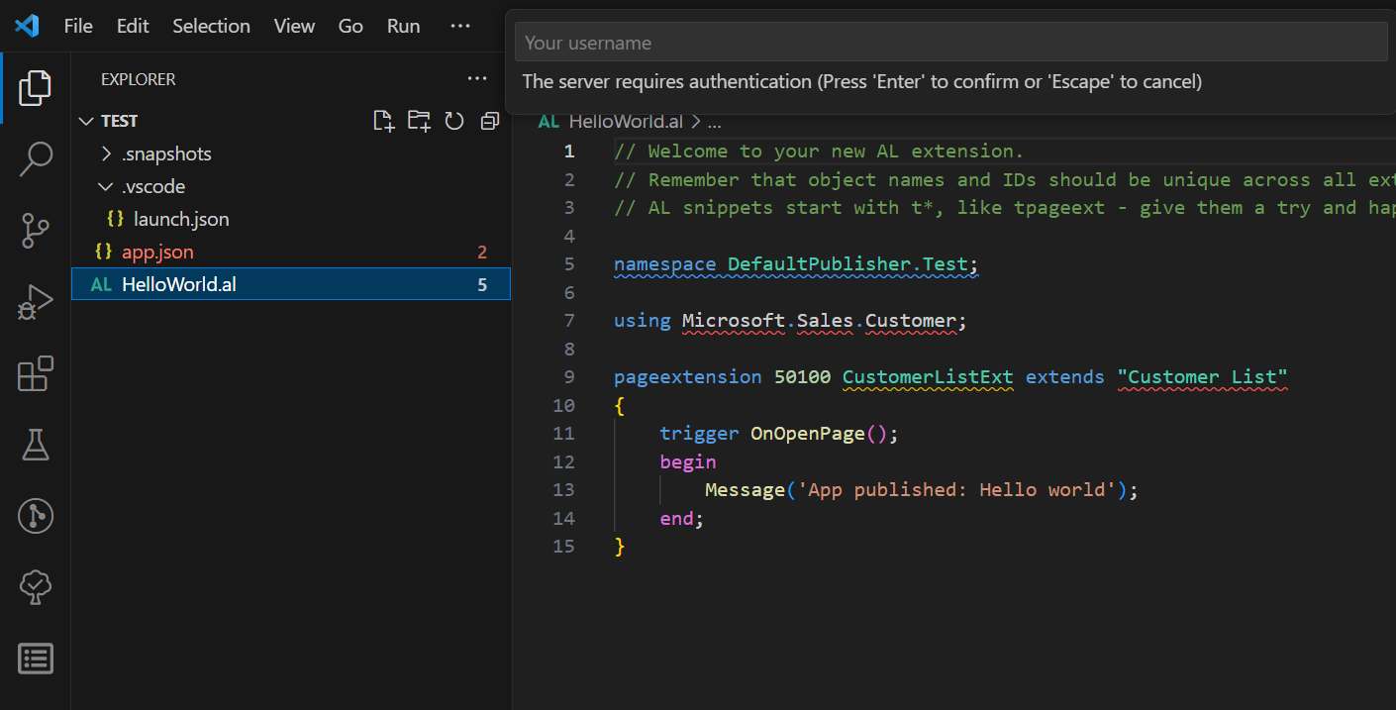Image resolution: width=1396 pixels, height=710 pixels.
Task: Open the Source Control view icon
Action: [x=35, y=230]
